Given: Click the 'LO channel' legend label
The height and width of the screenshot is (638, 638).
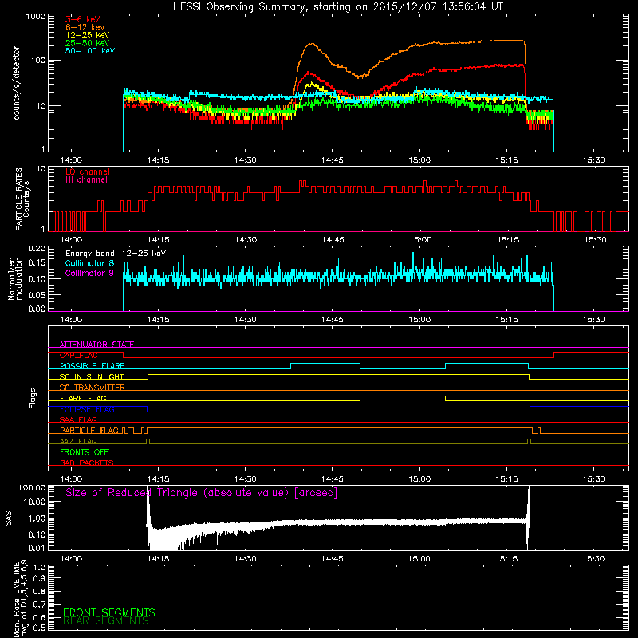Looking at the screenshot, I should (x=88, y=171).
